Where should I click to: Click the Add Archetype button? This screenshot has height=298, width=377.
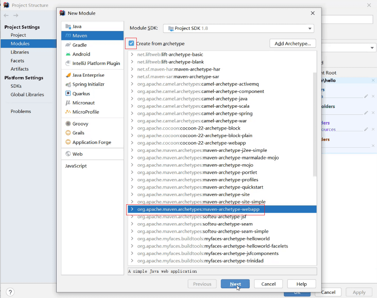click(x=293, y=43)
